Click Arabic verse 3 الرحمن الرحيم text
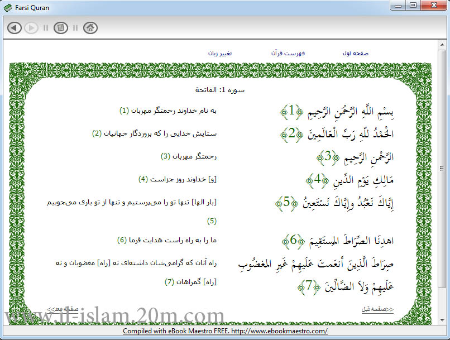Image resolution: width=450 pixels, height=340 pixels. [x=369, y=157]
